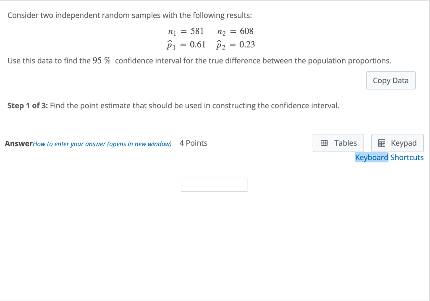Select the Shortcuts text link
Screen dimensions: 430x301
pos(407,157)
